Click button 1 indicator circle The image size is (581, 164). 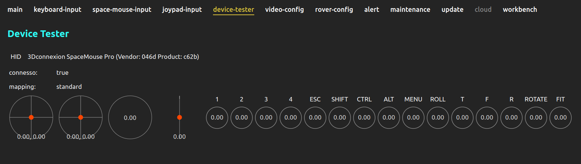(217, 117)
